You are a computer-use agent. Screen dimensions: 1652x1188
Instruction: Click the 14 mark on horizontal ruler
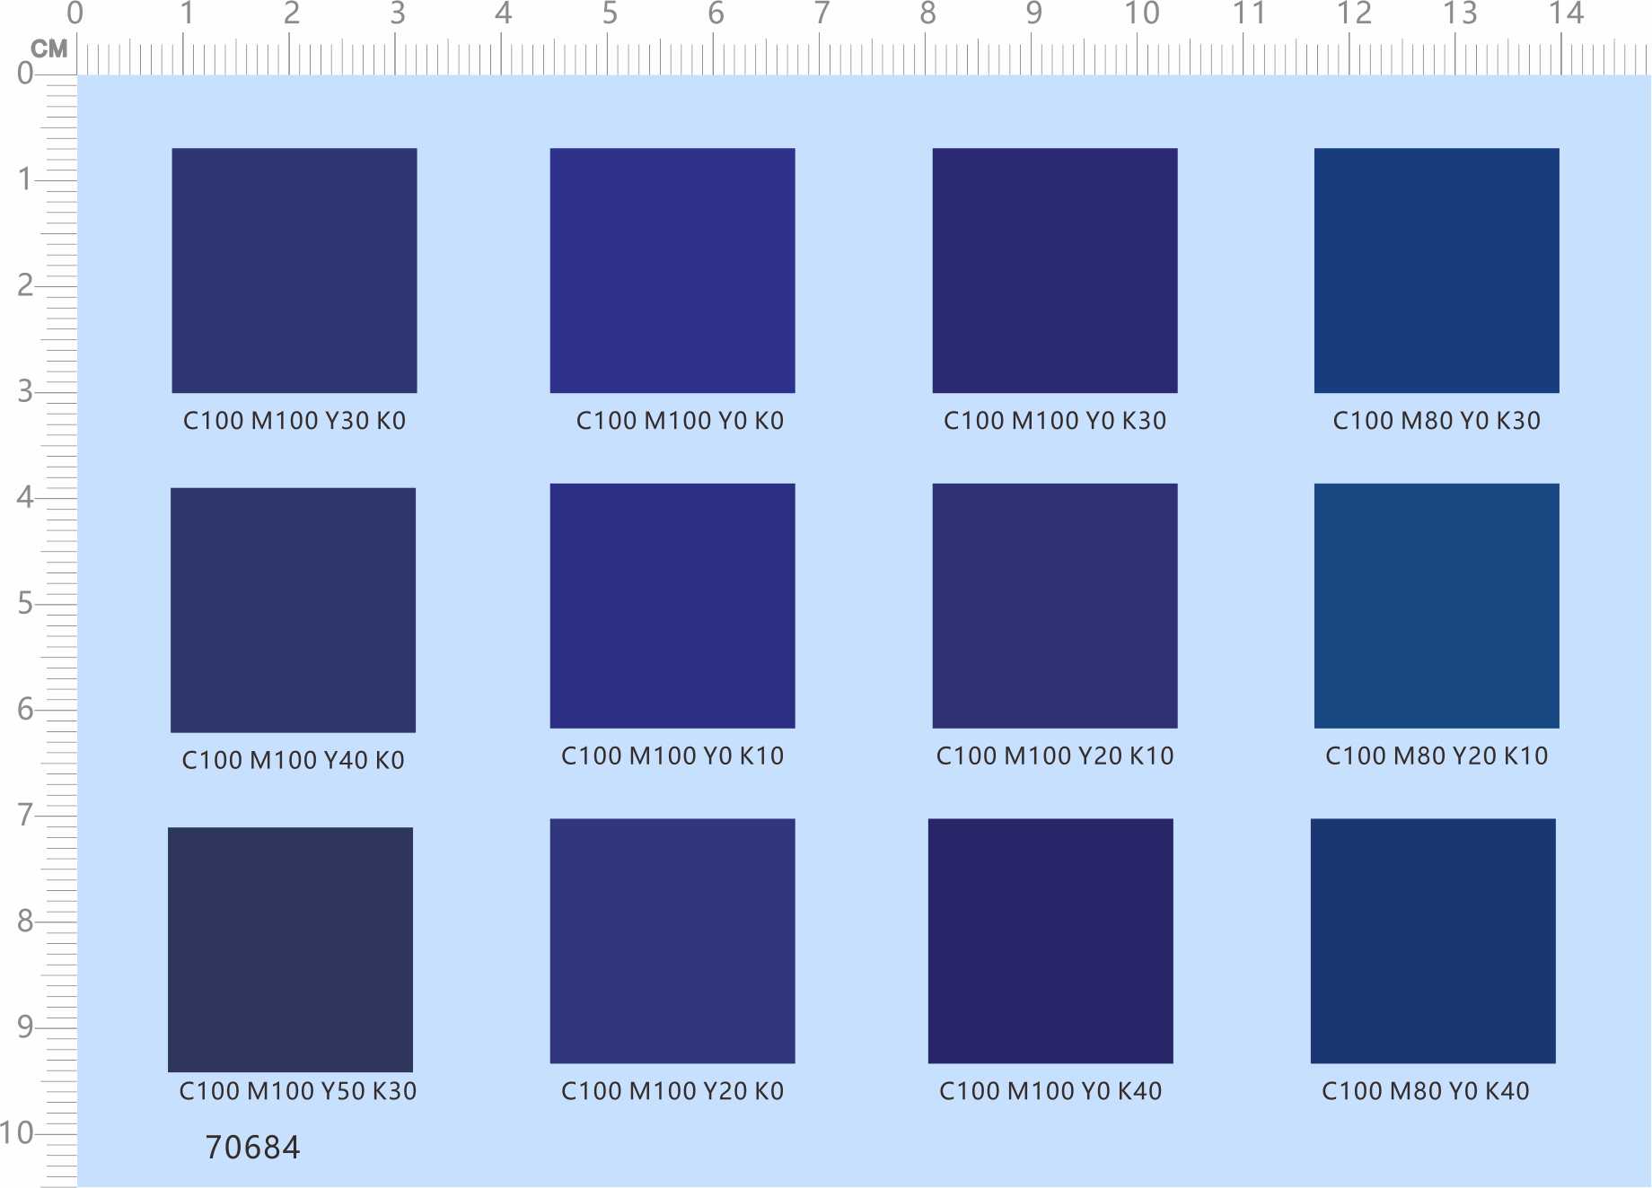click(1567, 13)
